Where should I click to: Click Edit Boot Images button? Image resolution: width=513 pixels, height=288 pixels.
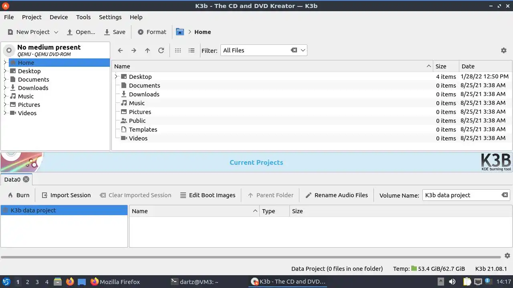pyautogui.click(x=208, y=195)
